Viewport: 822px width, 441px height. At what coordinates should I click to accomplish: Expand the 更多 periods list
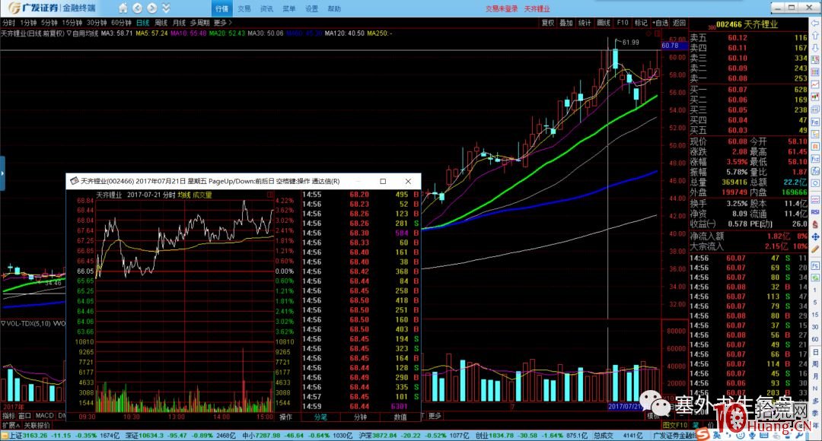coord(222,23)
